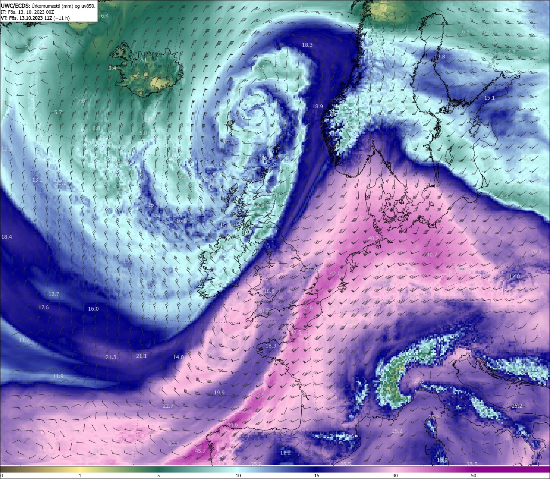Click the 25.9 value label
This screenshot has width=550, height=479.
click(256, 464)
